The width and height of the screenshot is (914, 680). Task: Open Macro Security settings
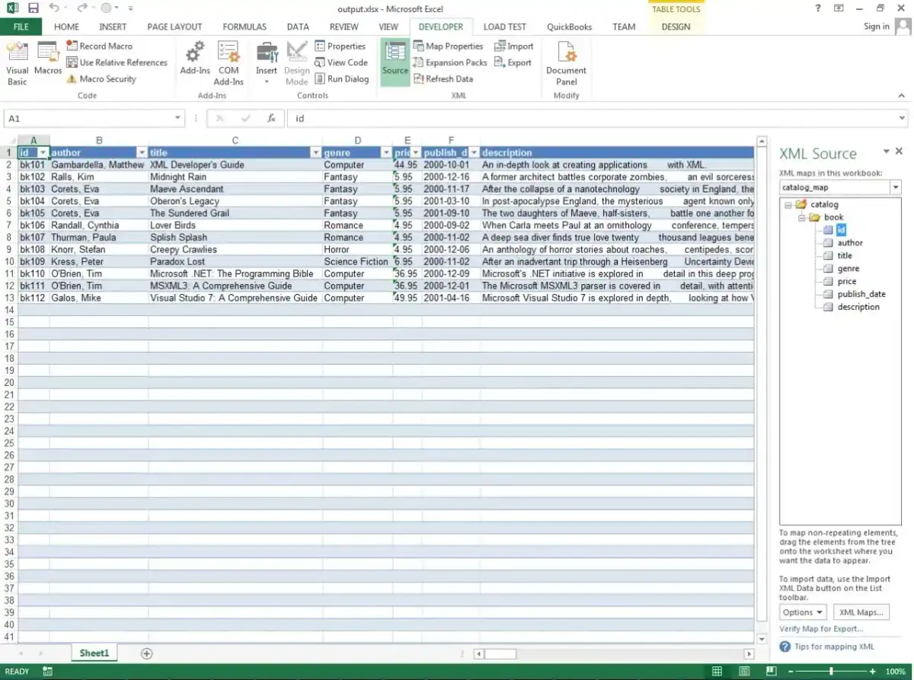click(x=101, y=79)
